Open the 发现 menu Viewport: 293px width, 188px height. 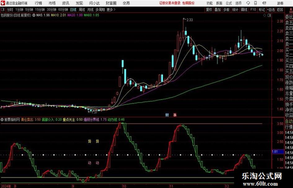click(79, 3)
